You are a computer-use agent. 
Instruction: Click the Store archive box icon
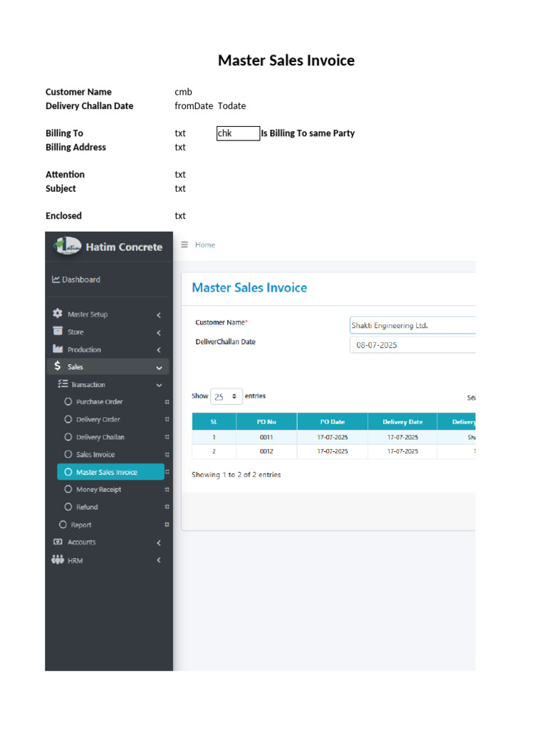coord(58,331)
